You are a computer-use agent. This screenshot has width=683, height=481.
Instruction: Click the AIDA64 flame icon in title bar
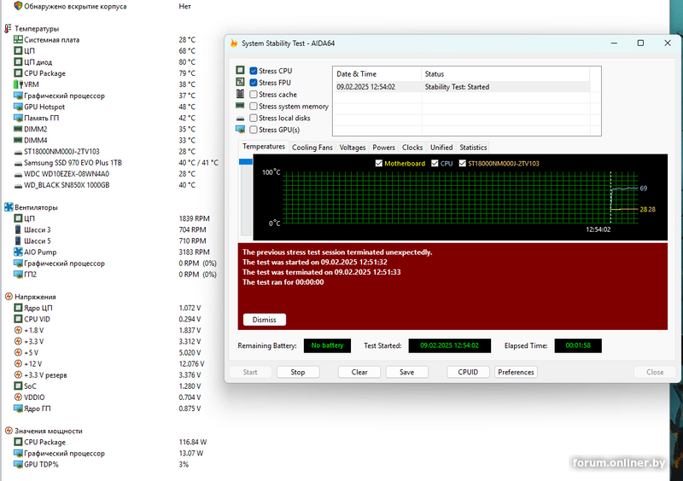(234, 43)
